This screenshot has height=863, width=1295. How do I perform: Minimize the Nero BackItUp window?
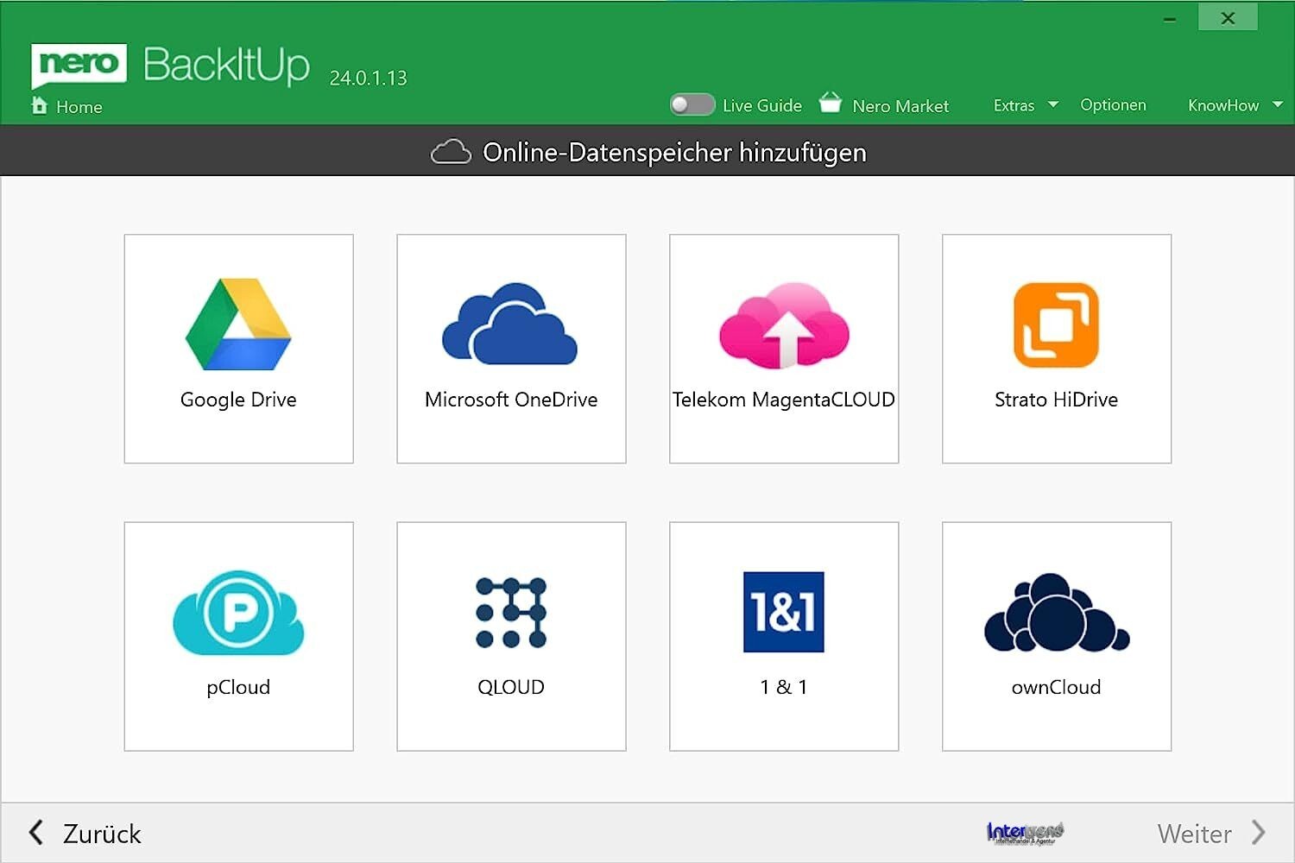[x=1170, y=19]
